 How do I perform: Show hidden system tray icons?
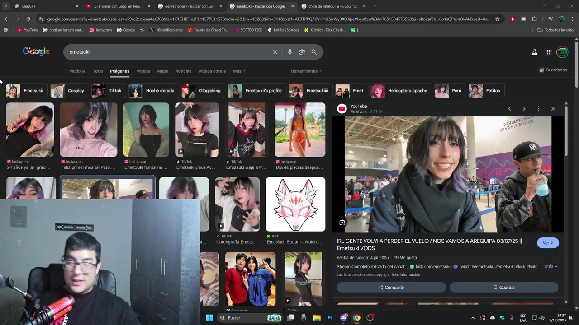[x=473, y=318]
